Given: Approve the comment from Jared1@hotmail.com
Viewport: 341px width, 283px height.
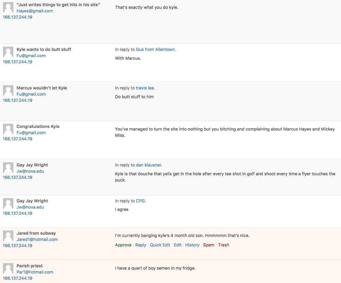Looking at the screenshot, I should [x=123, y=245].
